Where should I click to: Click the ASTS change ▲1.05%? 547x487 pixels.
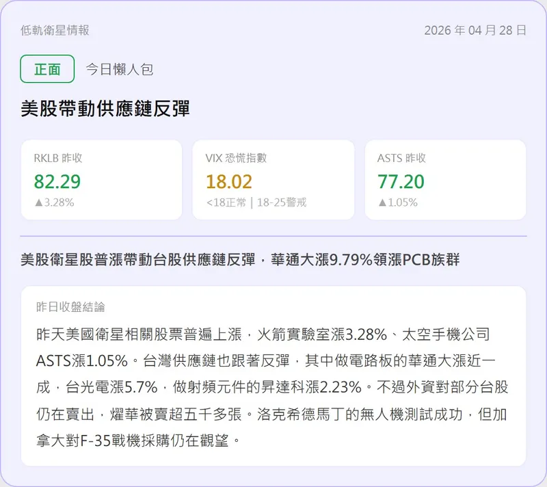tap(398, 202)
